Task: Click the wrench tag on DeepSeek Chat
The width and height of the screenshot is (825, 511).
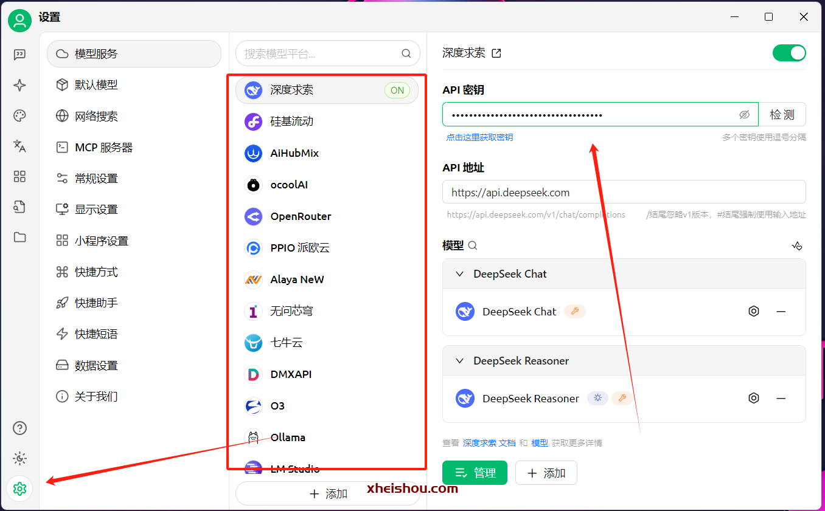Action: click(x=575, y=312)
